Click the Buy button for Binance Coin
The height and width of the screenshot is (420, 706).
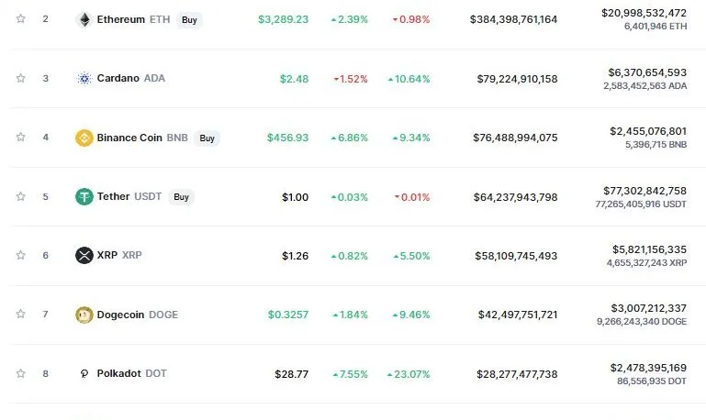pyautogui.click(x=207, y=138)
